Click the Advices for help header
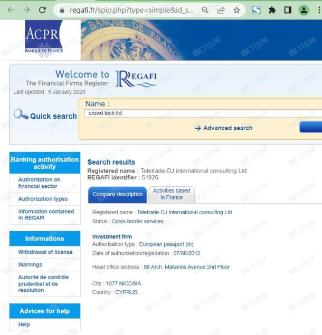 [x=45, y=311]
